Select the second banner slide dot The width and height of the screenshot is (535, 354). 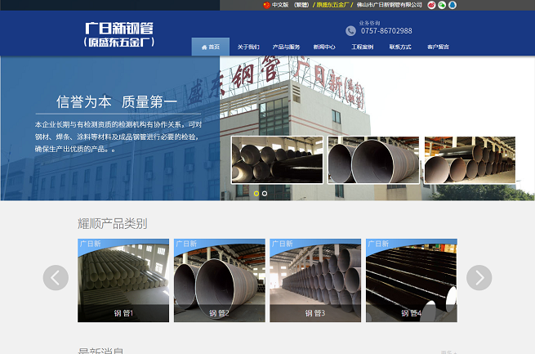(265, 194)
